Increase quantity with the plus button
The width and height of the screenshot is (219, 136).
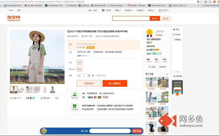(x=89, y=75)
